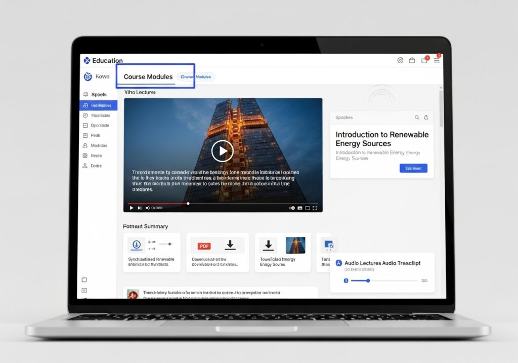Open the hamburger menu at top right
This screenshot has width=518, height=363.
click(x=436, y=60)
